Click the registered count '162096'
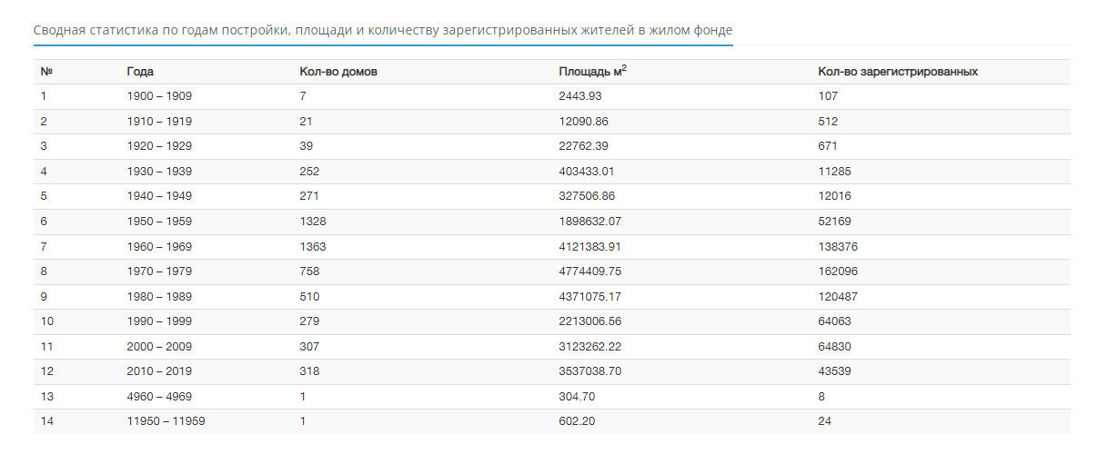Viewport: 1108px width, 464px height. pyautogui.click(x=837, y=271)
